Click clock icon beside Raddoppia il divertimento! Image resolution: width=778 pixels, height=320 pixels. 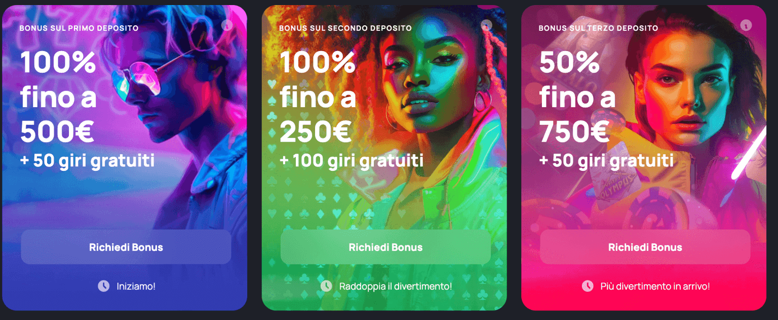tap(326, 286)
